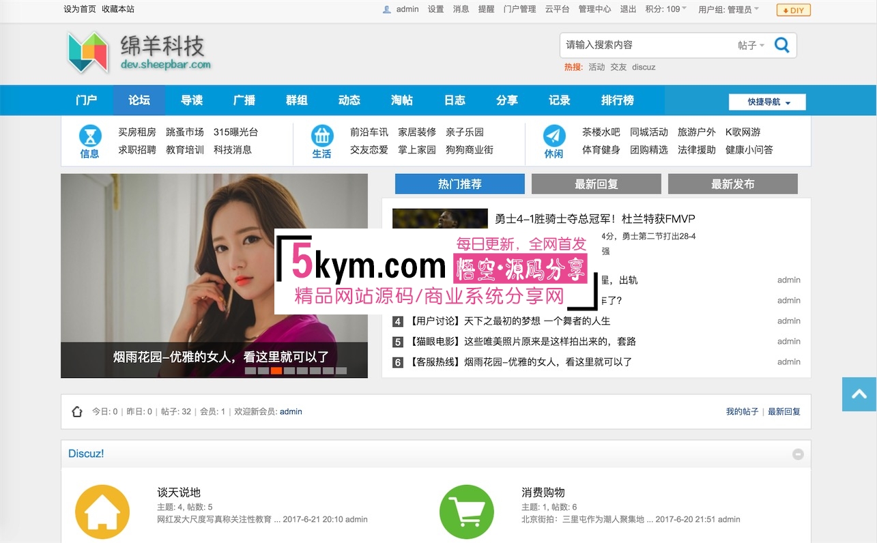The width and height of the screenshot is (877, 543).
Task: Click the slideshow image of woman
Action: 214,276
